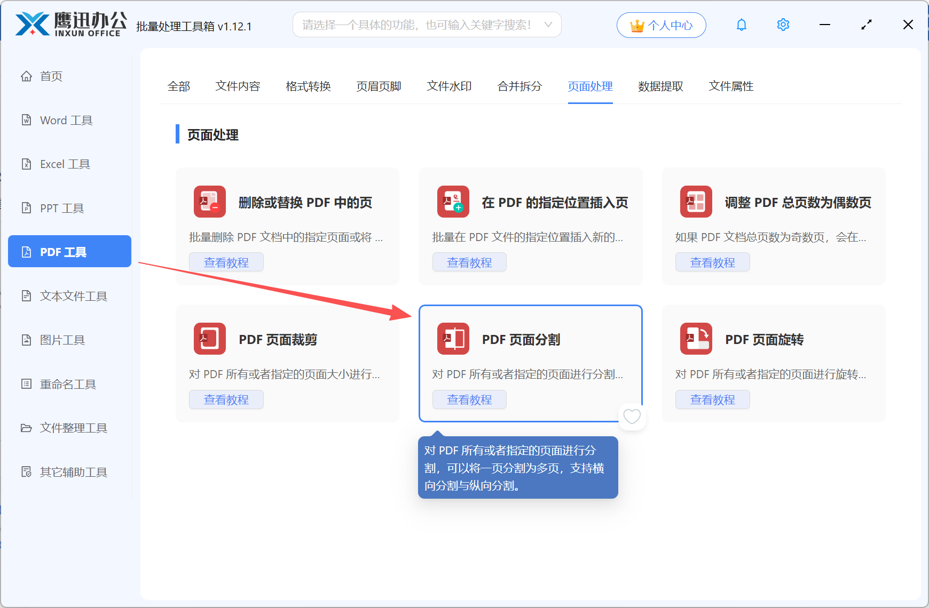
Task: Open the PDF 页面分割 tool
Action: coord(521,339)
